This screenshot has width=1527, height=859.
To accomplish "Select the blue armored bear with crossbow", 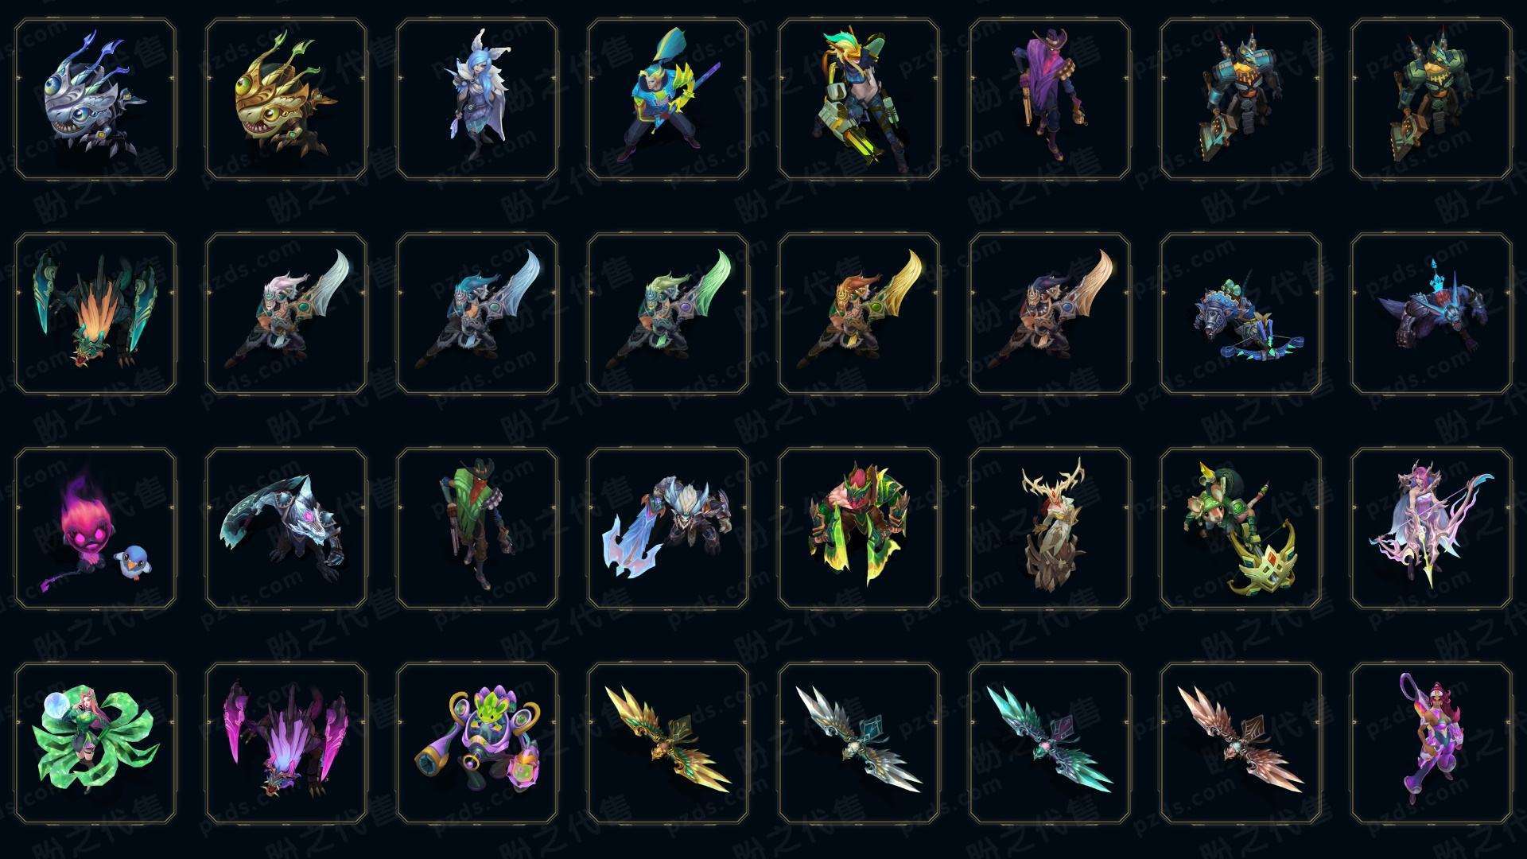I will 1241,314.
